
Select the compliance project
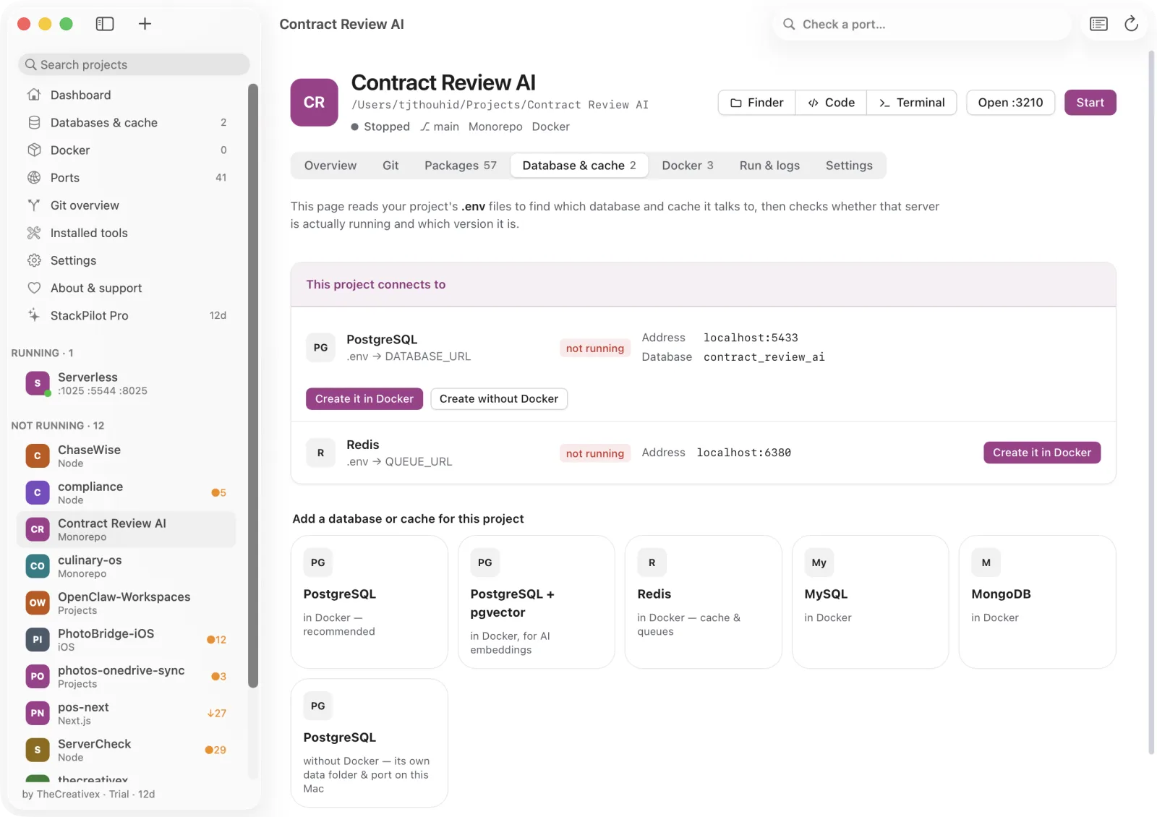[127, 492]
